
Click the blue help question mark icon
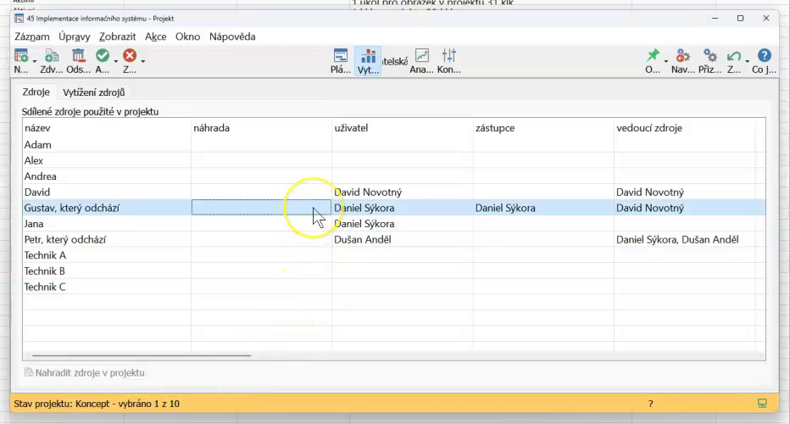[x=764, y=57]
